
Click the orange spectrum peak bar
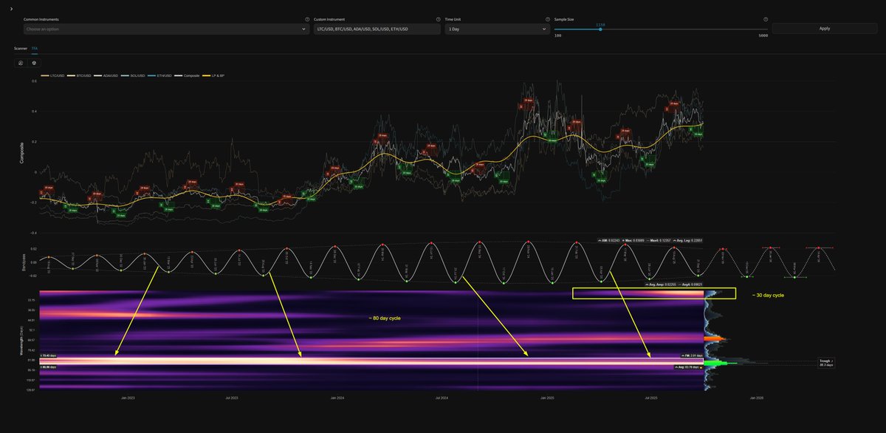(x=713, y=338)
